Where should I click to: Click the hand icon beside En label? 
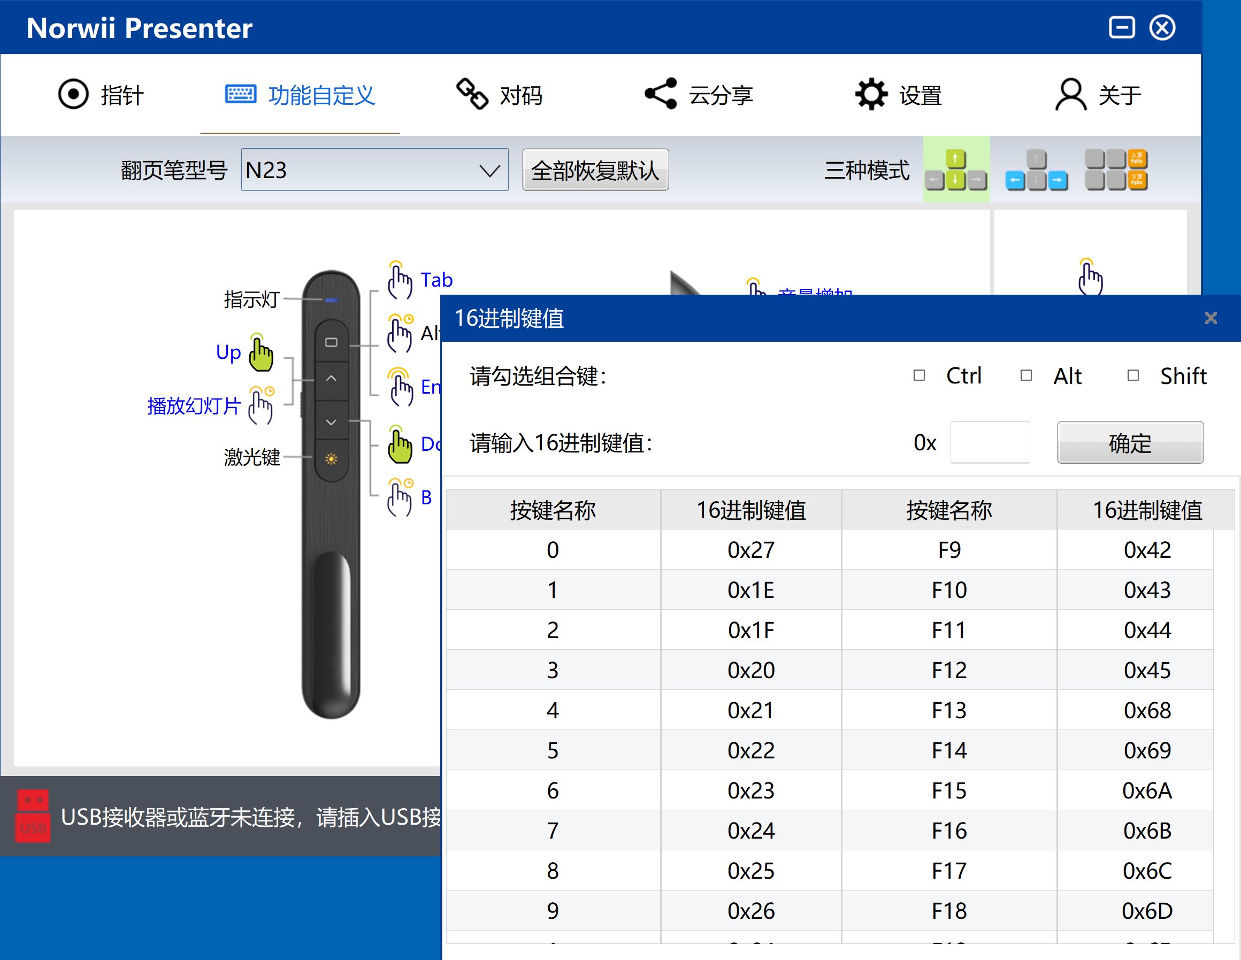[400, 387]
